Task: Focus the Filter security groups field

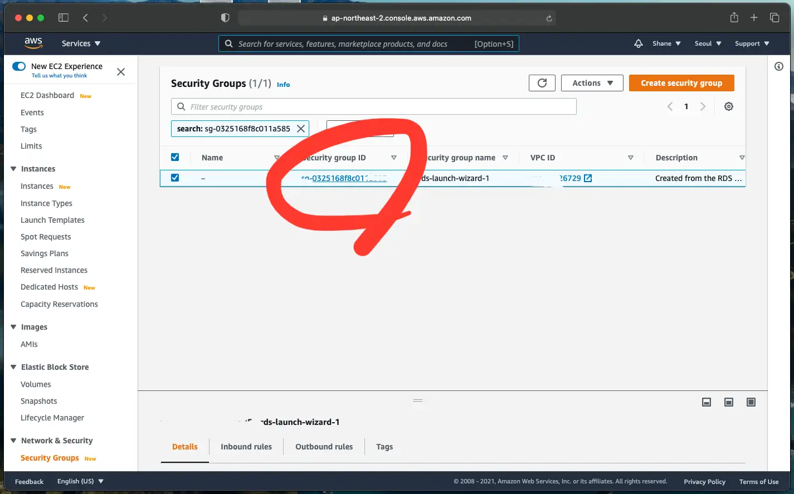Action: [x=374, y=106]
